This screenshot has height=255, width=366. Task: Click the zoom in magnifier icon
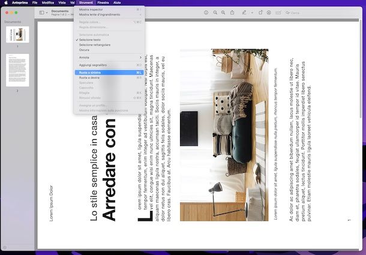click(x=223, y=13)
